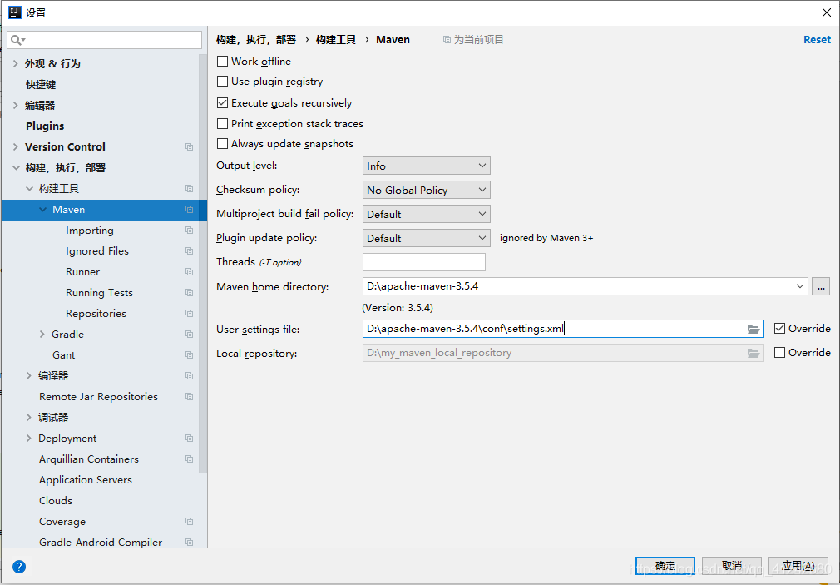Click the project-level copy icon beside 编译器
840x585 pixels.
pos(189,376)
